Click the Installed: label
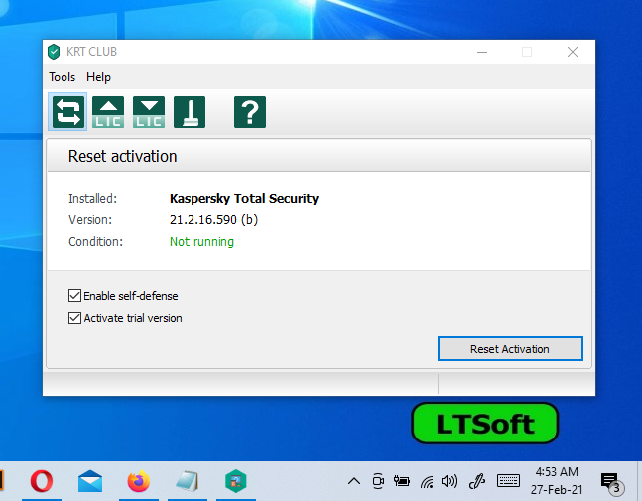The height and width of the screenshot is (501, 642). [x=92, y=199]
